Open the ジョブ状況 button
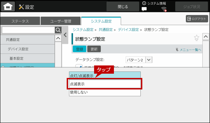Viewport: 210px width, 123px height. click(192, 7)
